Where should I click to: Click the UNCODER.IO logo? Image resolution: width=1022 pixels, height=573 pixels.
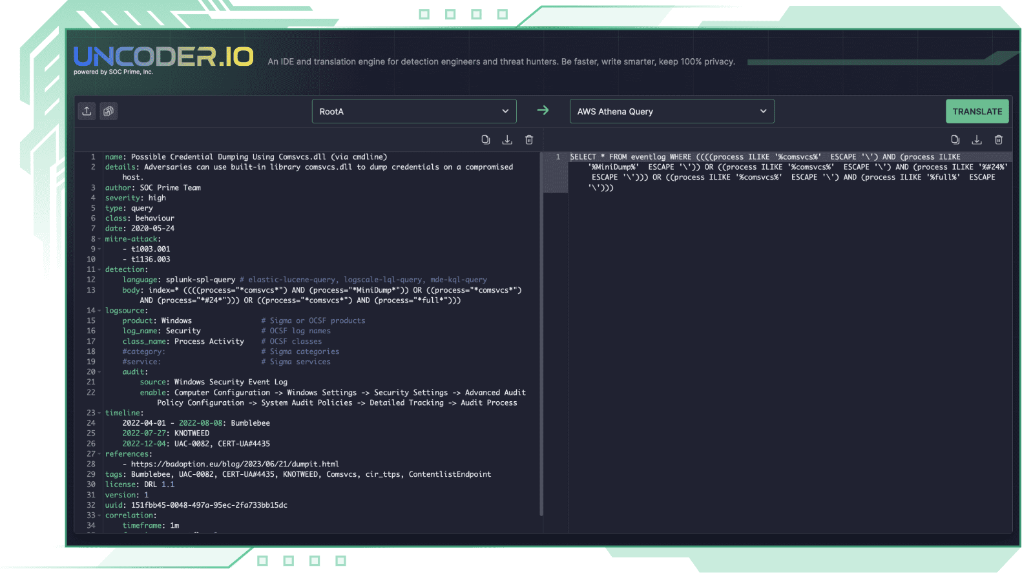point(163,57)
